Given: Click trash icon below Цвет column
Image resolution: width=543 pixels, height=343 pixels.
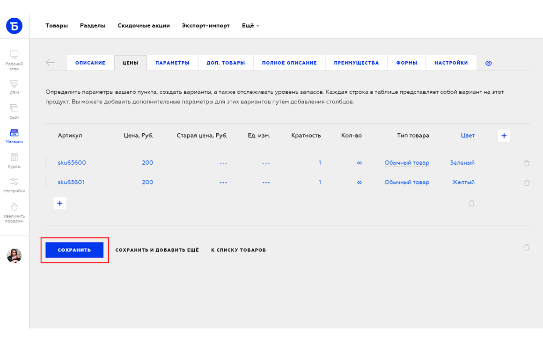Looking at the screenshot, I should click(x=472, y=204).
